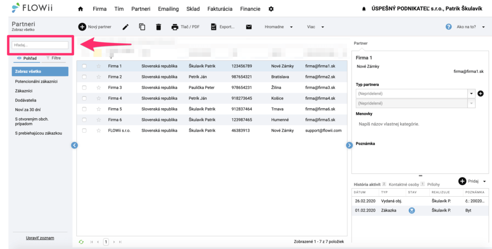Select Potencionálni zákazníci view
Image resolution: width=492 pixels, height=249 pixels.
[x=37, y=81]
